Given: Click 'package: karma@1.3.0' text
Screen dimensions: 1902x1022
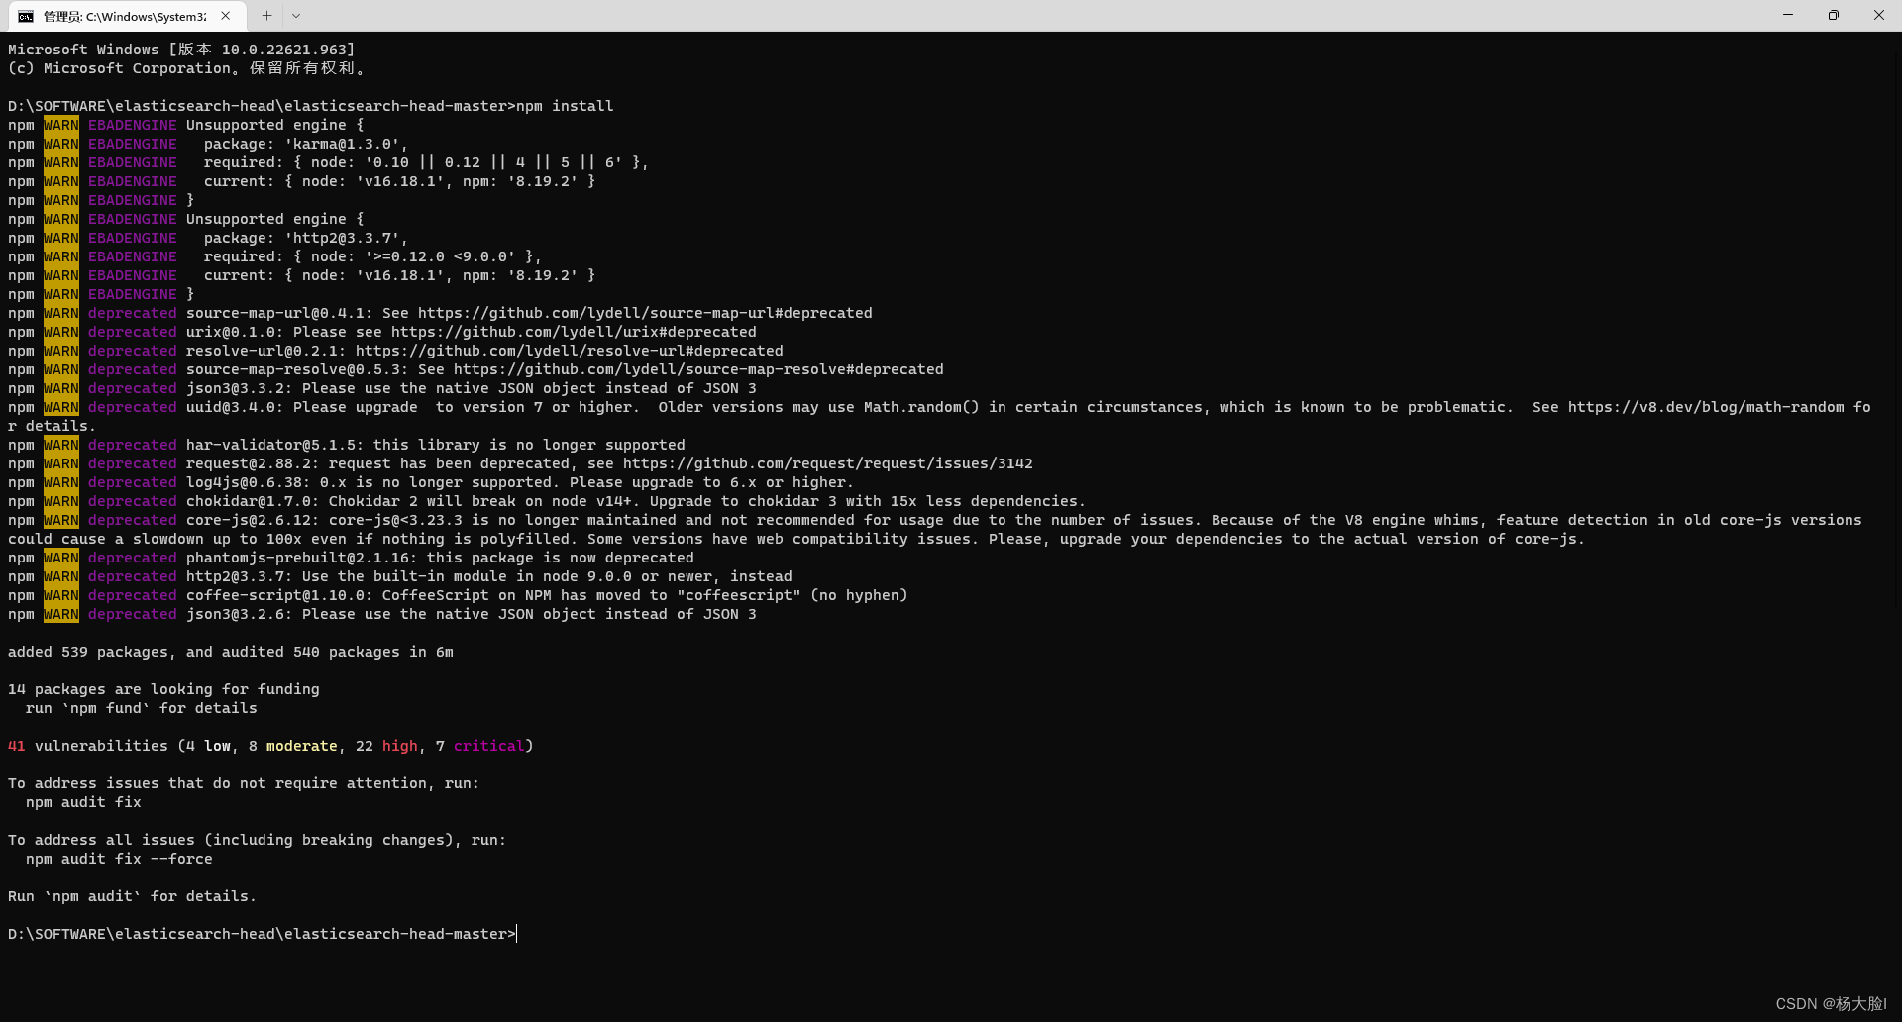Looking at the screenshot, I should pyautogui.click(x=305, y=144).
